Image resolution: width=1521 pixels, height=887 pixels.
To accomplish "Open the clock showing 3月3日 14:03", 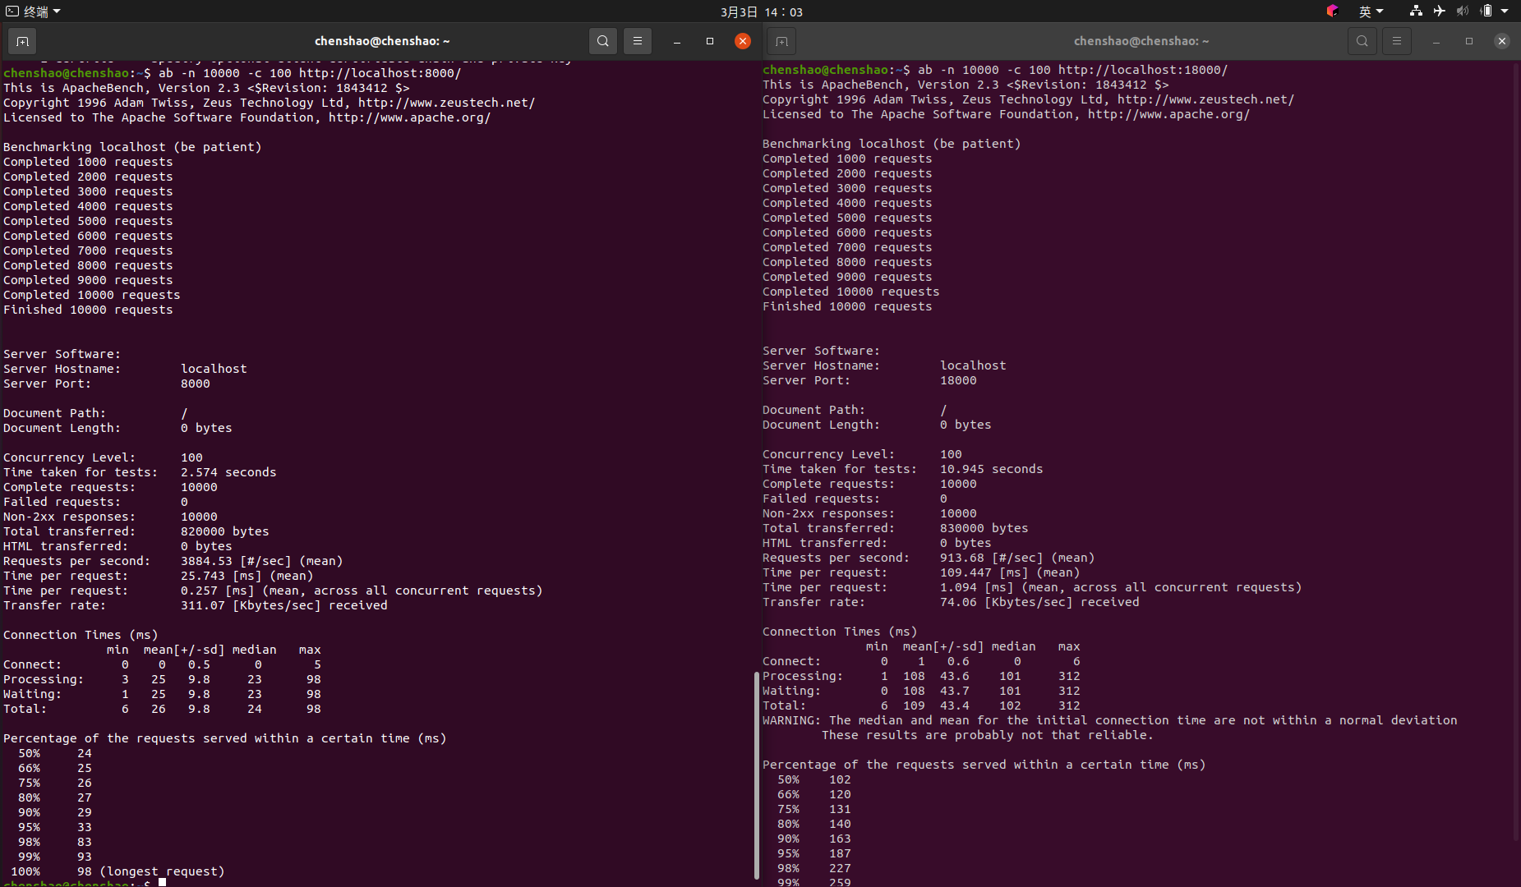I will point(762,11).
